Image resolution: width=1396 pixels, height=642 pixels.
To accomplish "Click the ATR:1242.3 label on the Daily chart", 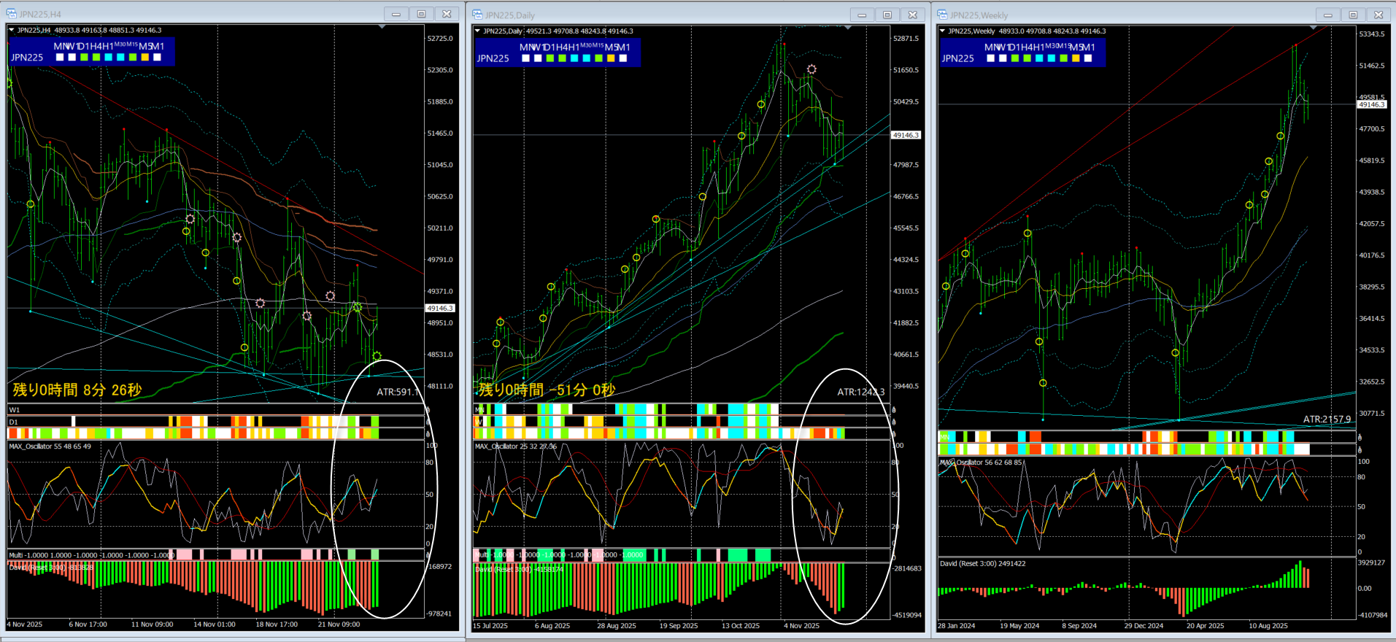I will 861,392.
